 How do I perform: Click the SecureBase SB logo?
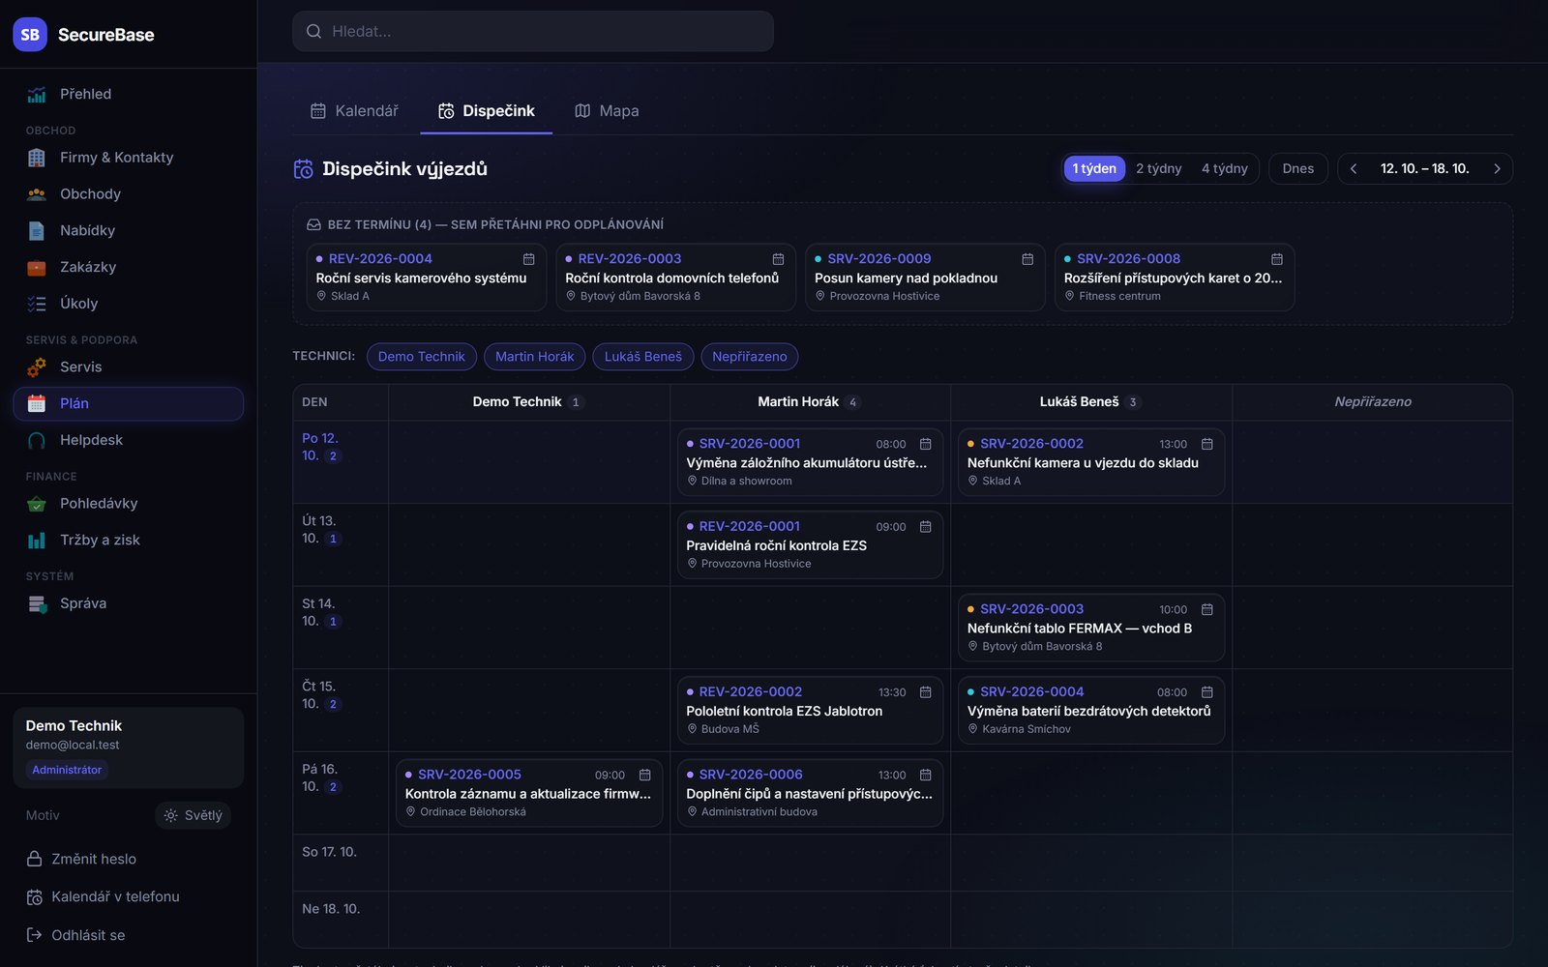pos(30,35)
